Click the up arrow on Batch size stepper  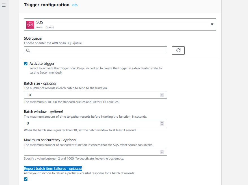[162, 94]
